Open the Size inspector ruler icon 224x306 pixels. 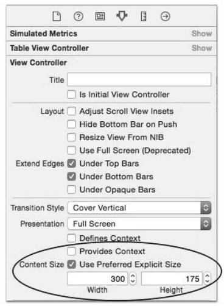(144, 16)
